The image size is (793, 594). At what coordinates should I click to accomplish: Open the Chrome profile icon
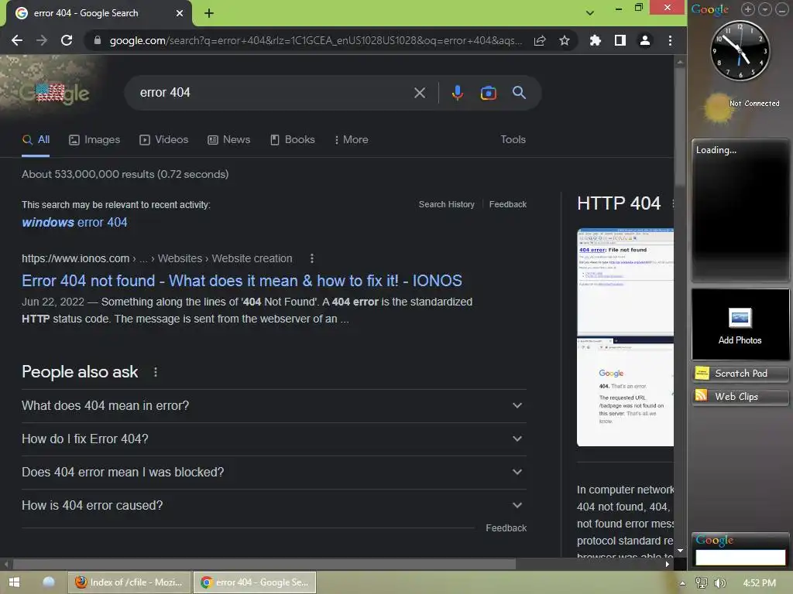click(x=645, y=40)
